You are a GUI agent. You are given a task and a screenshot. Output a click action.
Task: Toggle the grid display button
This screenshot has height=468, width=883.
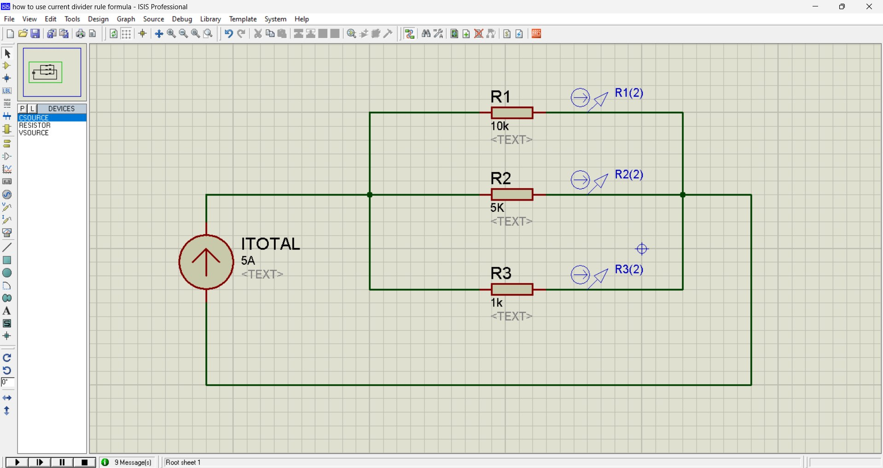pyautogui.click(x=126, y=34)
